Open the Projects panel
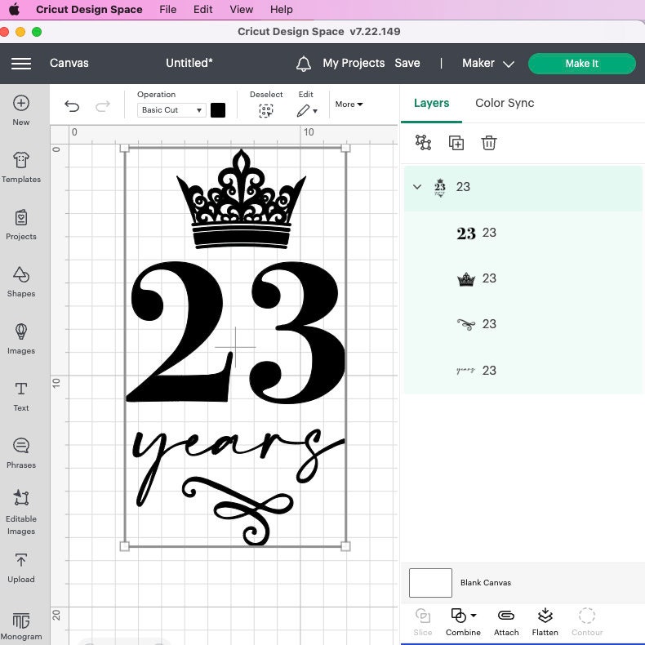 coord(21,225)
